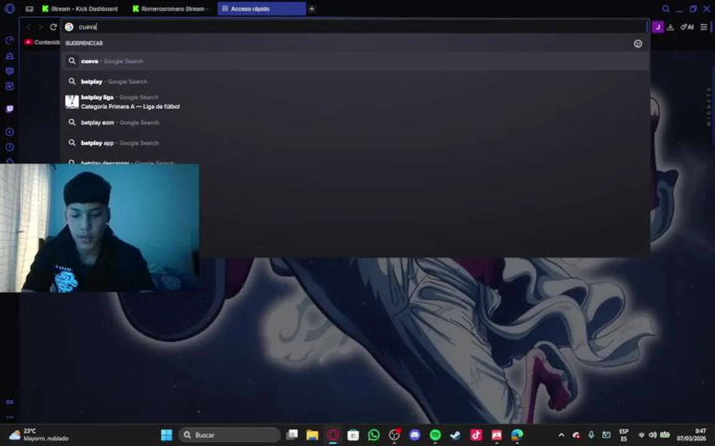Open the Windows Start menu
The image size is (715, 446).
[x=167, y=435]
